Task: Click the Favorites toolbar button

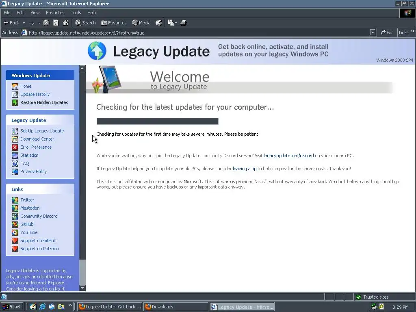Action: click(114, 23)
